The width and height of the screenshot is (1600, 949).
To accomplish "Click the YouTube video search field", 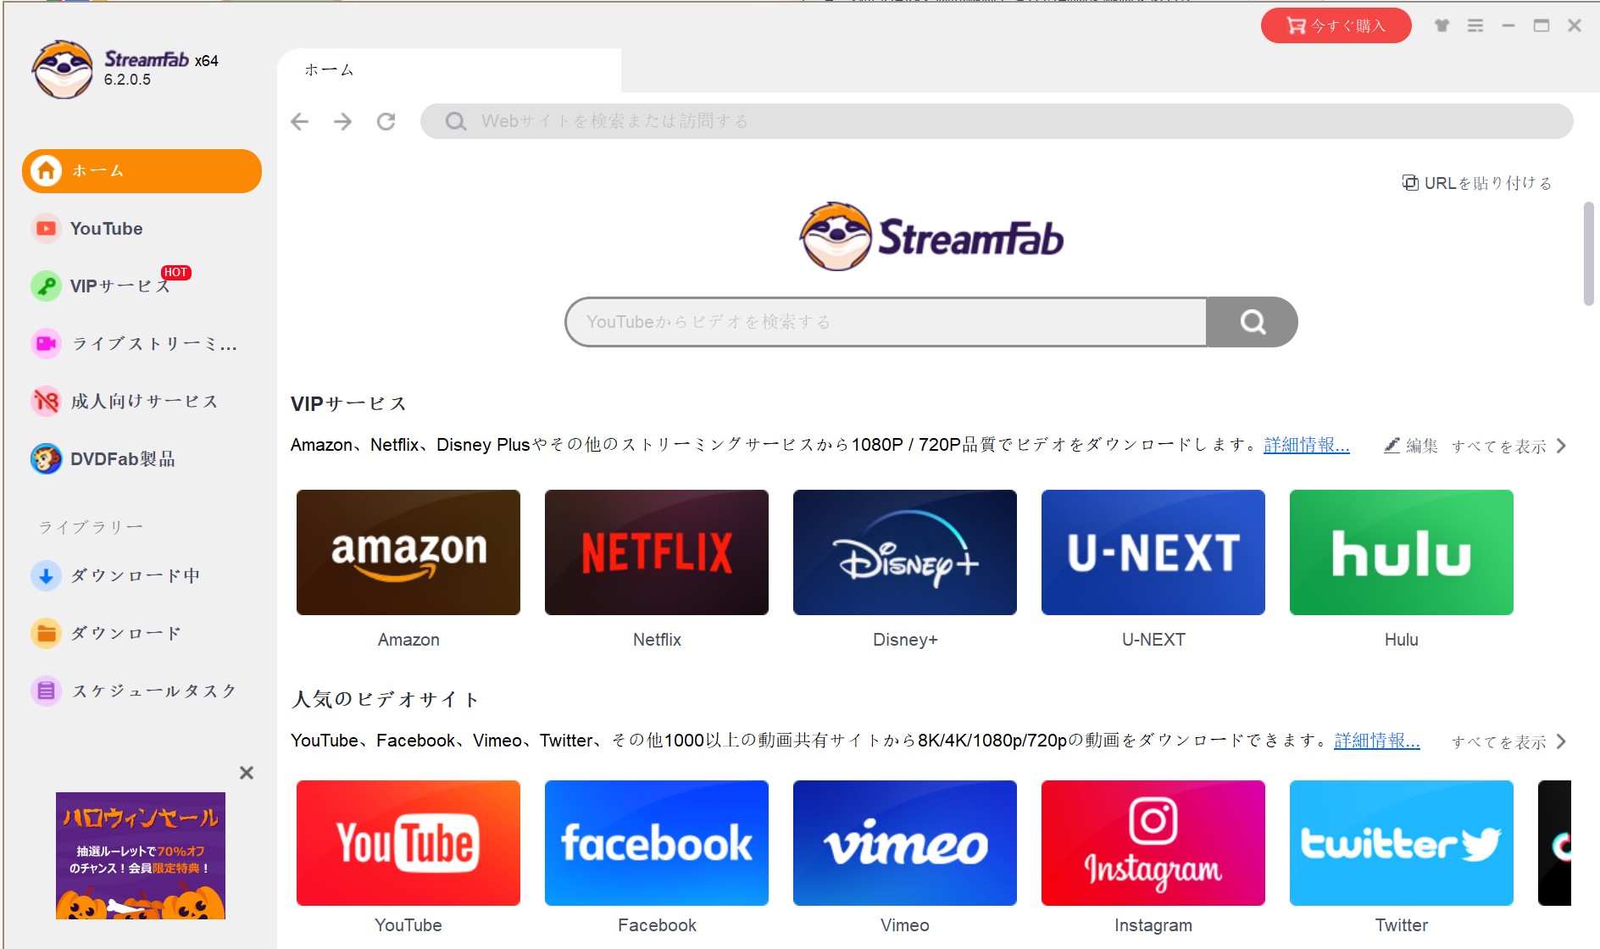I will (886, 322).
